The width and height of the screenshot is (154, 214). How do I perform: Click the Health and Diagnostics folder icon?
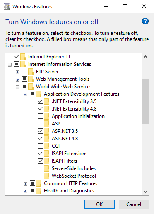coord(38,191)
